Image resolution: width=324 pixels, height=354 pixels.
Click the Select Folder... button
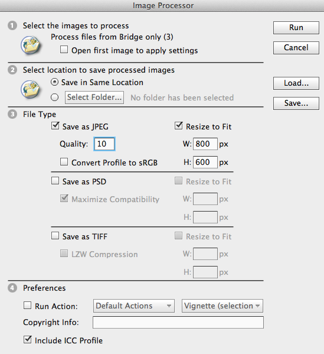pos(94,98)
